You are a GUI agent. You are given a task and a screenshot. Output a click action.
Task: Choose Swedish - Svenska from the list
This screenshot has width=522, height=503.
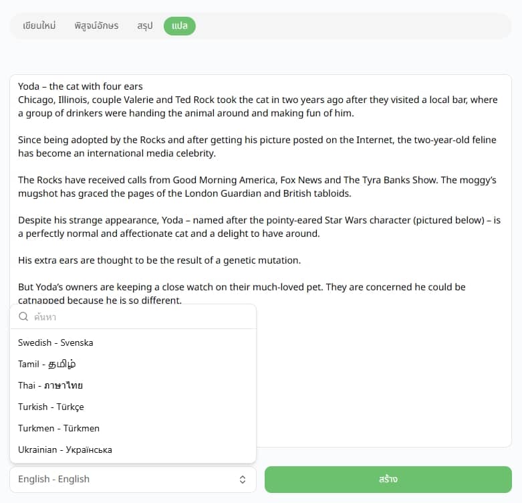55,342
